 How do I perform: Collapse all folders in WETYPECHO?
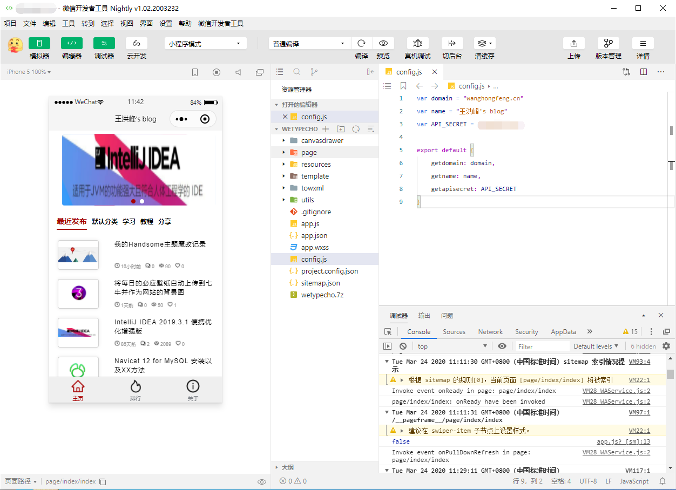371,129
